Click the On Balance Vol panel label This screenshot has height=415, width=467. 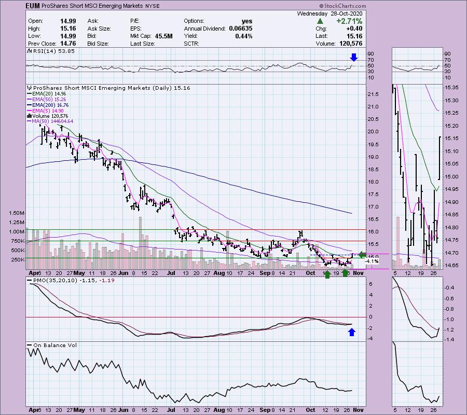coord(52,345)
